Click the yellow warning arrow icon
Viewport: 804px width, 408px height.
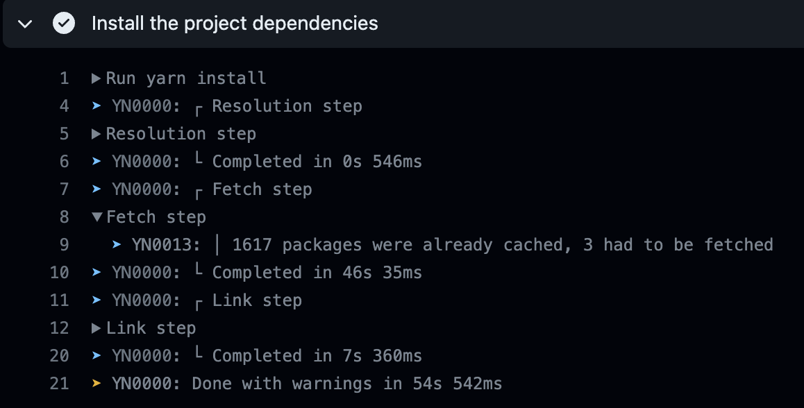point(97,384)
